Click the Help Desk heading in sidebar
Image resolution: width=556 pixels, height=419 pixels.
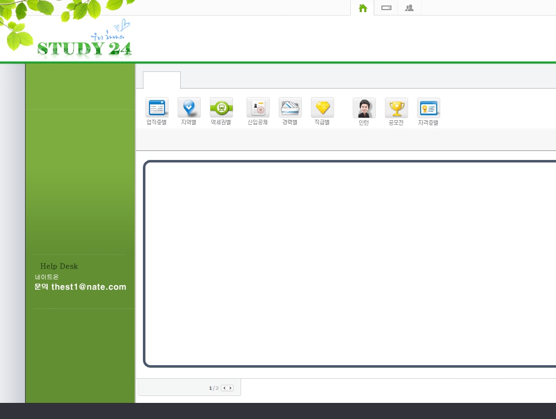pos(59,266)
